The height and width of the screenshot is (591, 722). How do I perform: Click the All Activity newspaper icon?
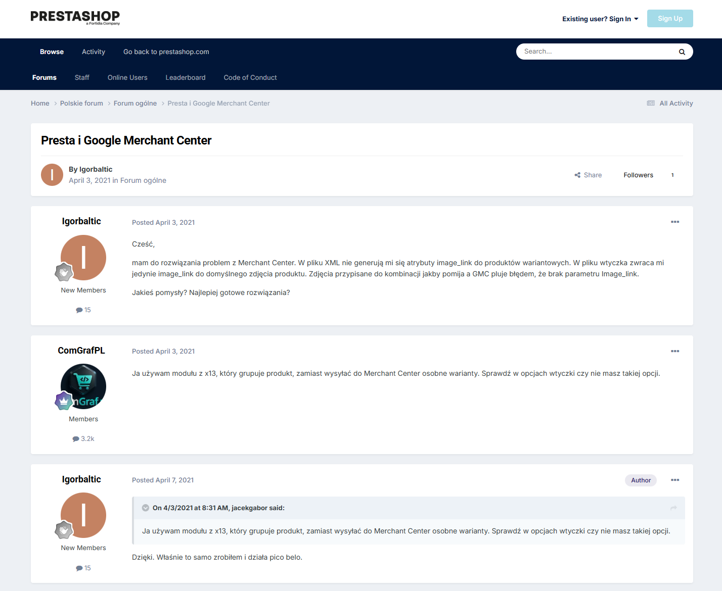651,103
